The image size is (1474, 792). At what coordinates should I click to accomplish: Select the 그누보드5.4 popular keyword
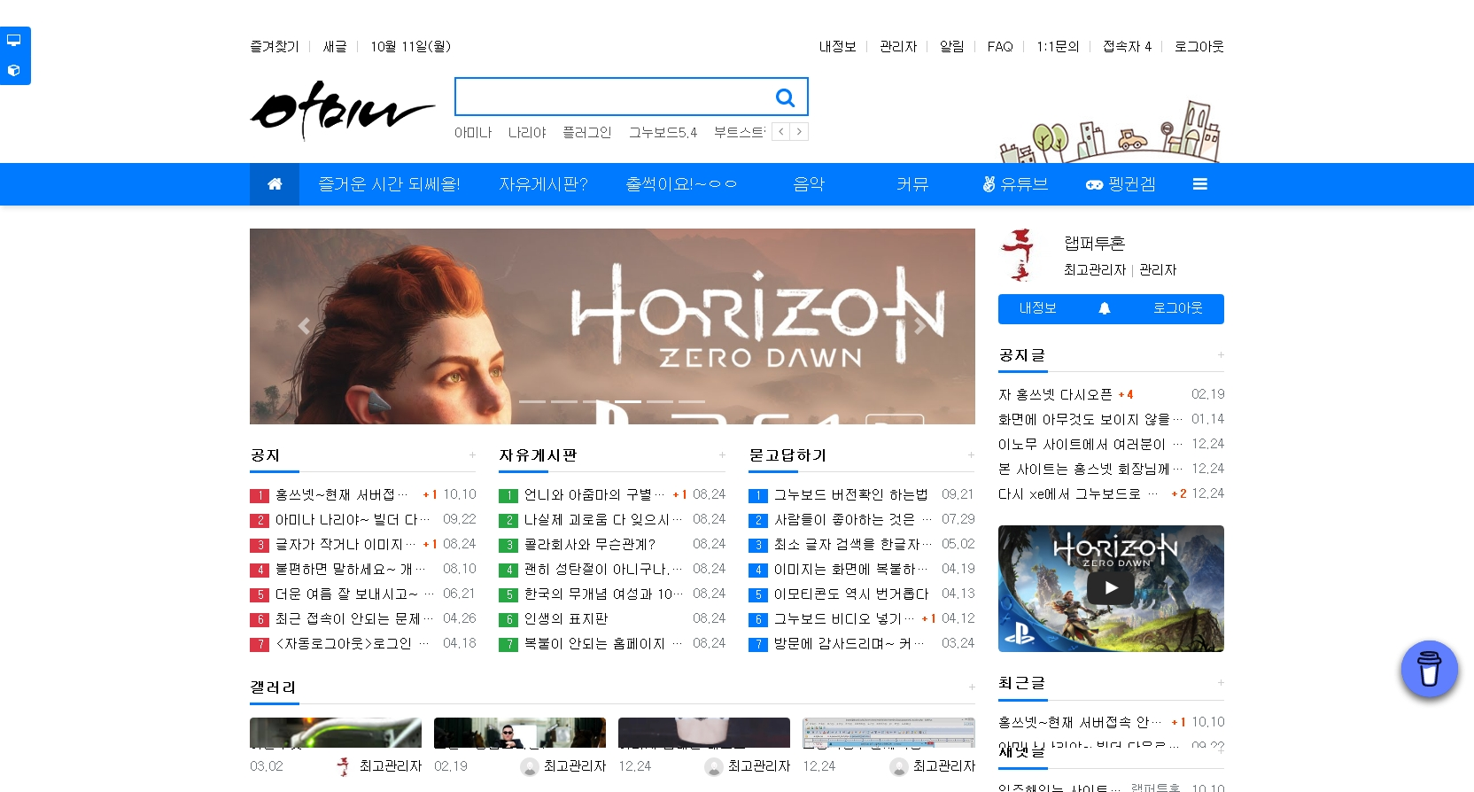click(663, 133)
